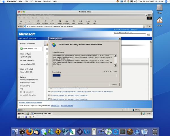170x136 pixels.
Task: Click the Go button next to address bar
Action: pos(149,26)
